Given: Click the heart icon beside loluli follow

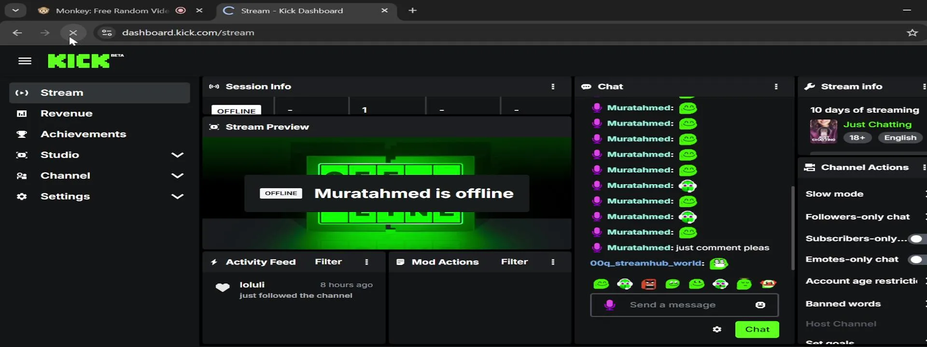Looking at the screenshot, I should click(222, 288).
